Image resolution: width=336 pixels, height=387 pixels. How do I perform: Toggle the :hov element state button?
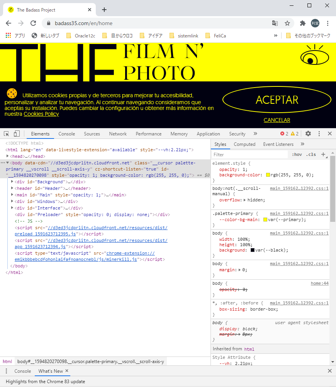pyautogui.click(x=297, y=154)
